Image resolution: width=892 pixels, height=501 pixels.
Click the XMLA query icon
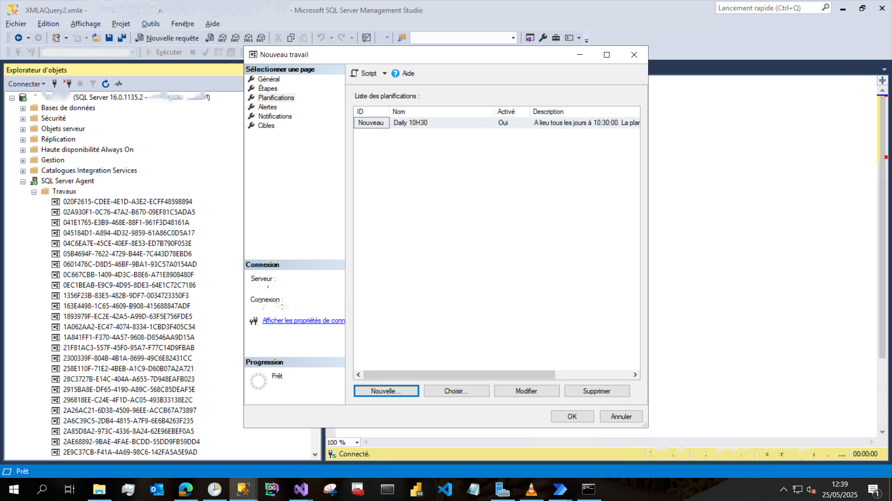click(x=249, y=38)
